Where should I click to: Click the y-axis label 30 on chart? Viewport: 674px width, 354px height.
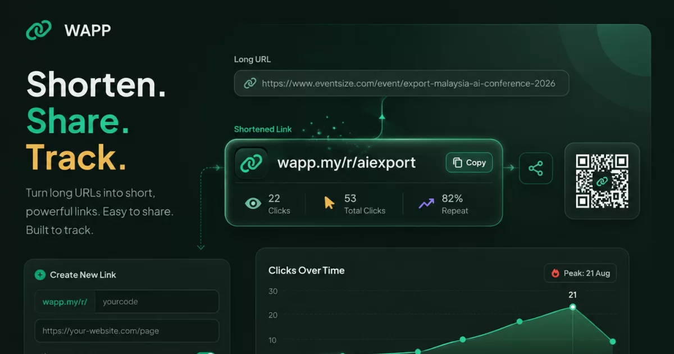coord(273,291)
